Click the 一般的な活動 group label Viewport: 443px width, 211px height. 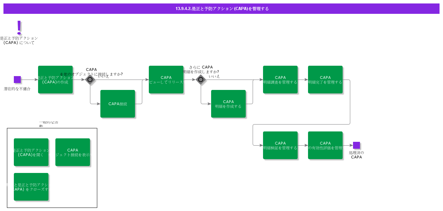(48, 124)
